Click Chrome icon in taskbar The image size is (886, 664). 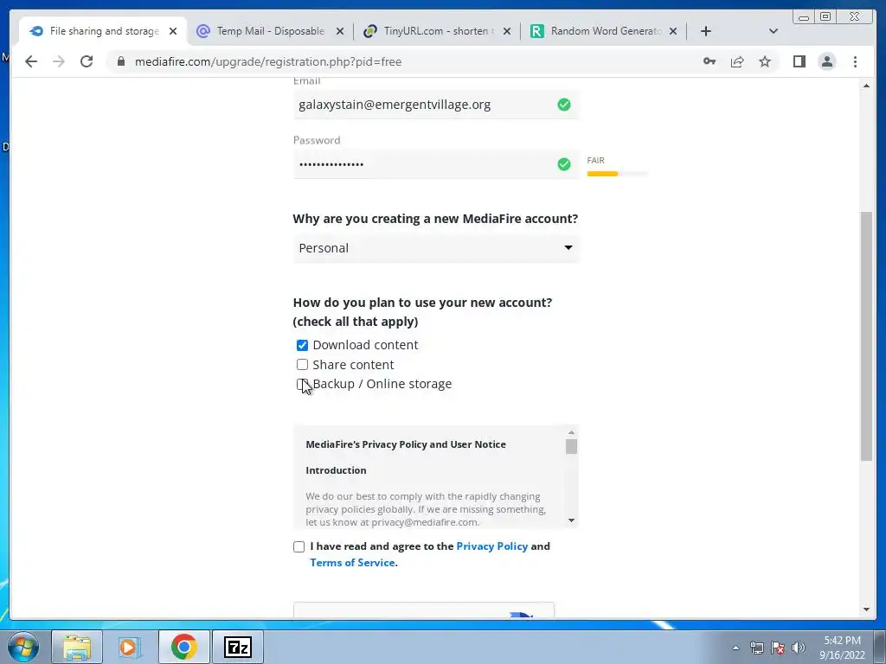[x=183, y=647]
